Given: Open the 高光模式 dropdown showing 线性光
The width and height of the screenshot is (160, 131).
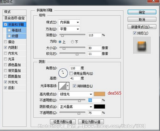Looking at the screenshot, I should (76, 94).
